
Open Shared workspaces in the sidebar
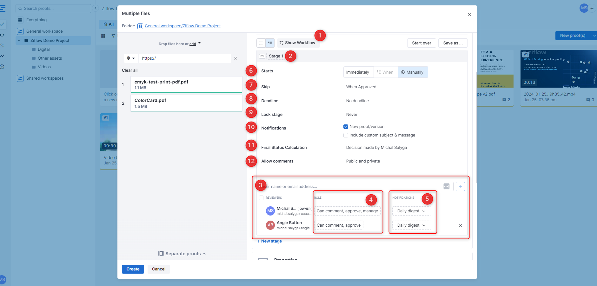pyautogui.click(x=45, y=78)
